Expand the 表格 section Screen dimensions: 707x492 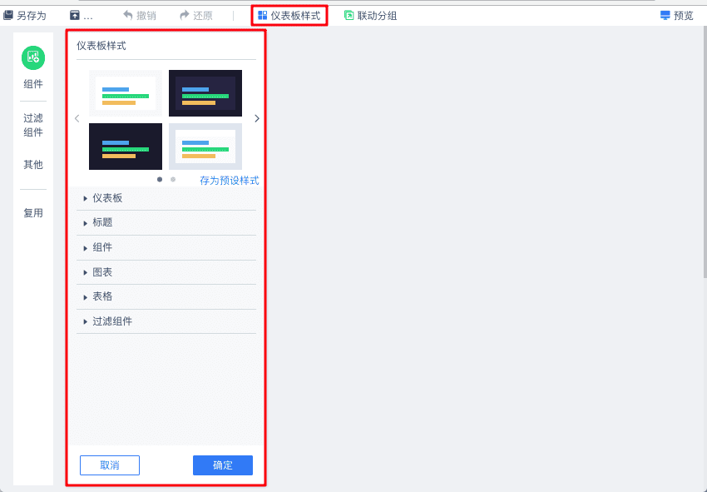[x=166, y=296]
